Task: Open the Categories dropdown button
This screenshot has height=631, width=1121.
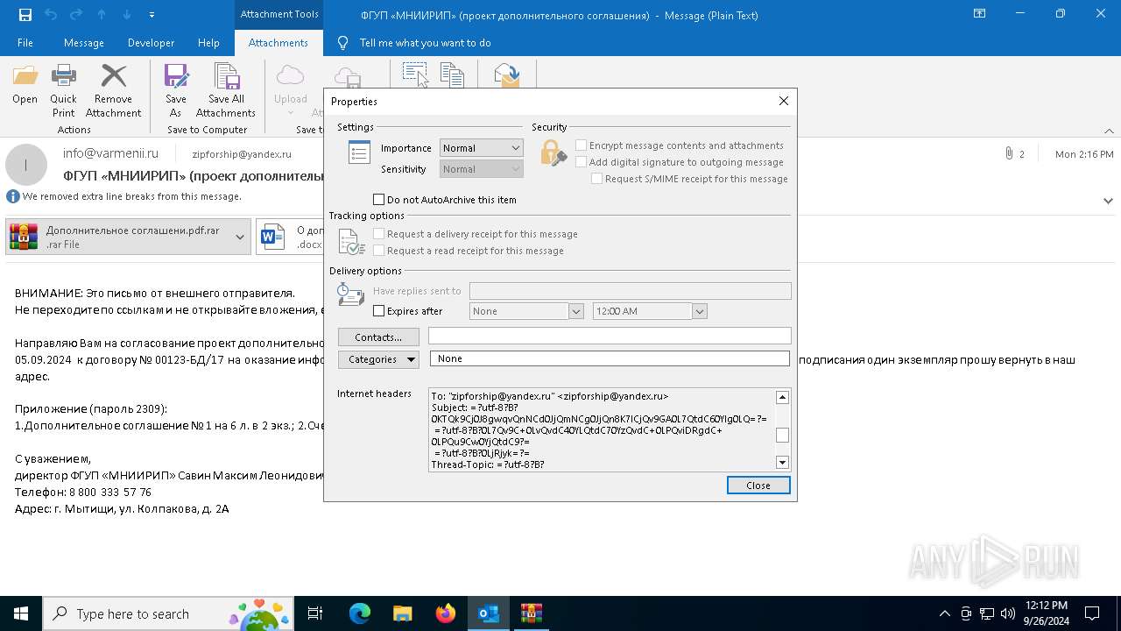Action: 378,359
